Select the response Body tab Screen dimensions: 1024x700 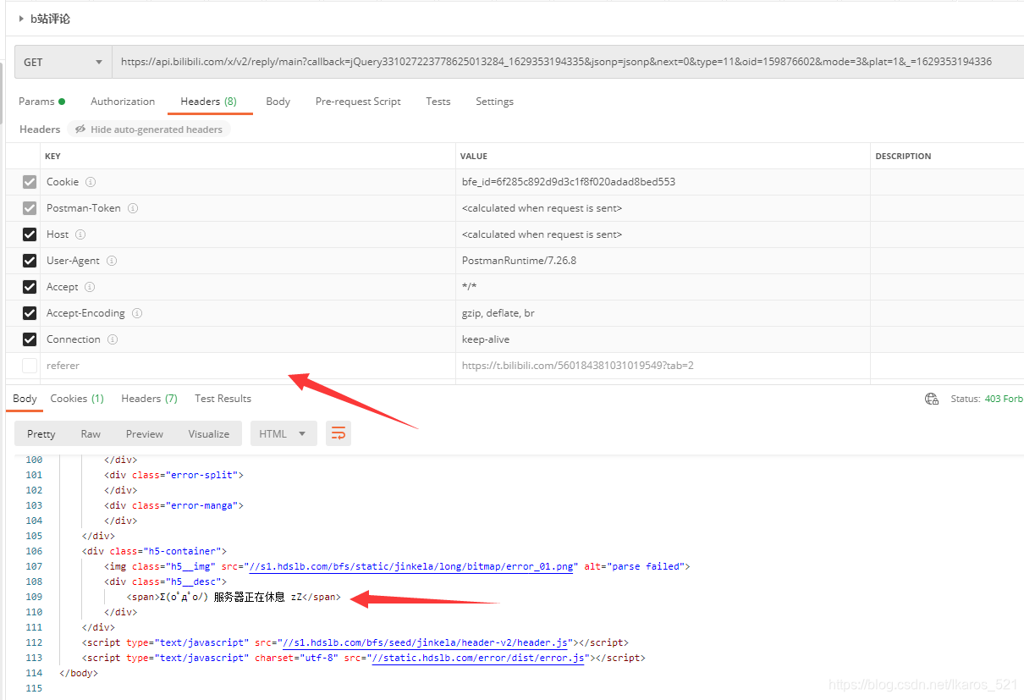pos(25,399)
